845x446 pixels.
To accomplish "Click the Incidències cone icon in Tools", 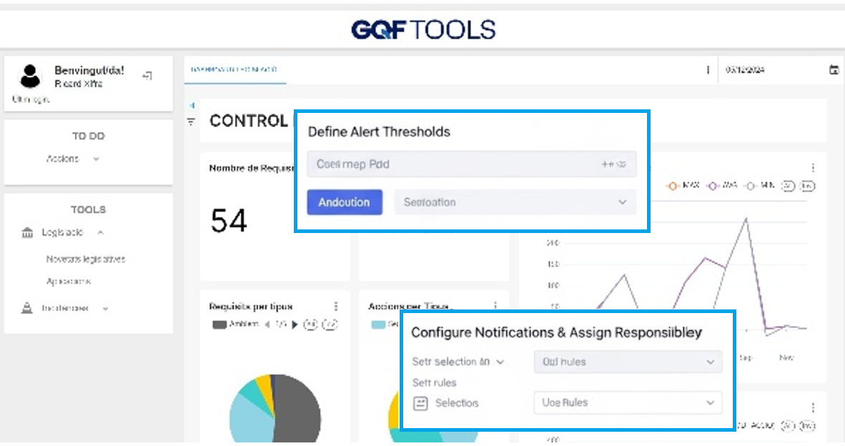I will tap(27, 308).
